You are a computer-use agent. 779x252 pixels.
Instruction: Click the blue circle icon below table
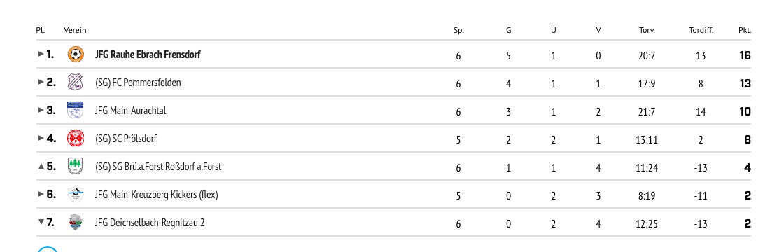[48, 249]
